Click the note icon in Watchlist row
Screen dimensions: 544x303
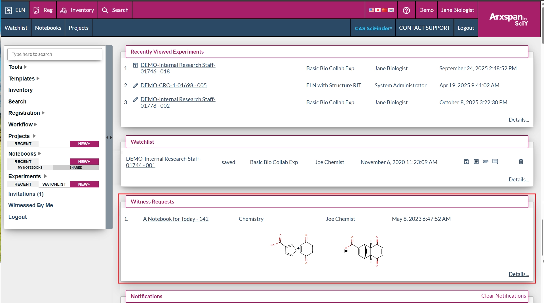[x=476, y=162]
